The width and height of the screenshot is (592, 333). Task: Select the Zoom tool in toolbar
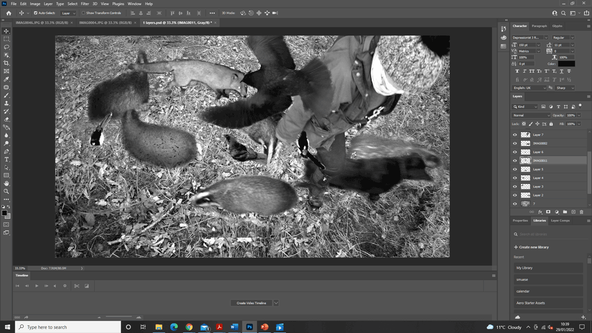click(x=7, y=192)
